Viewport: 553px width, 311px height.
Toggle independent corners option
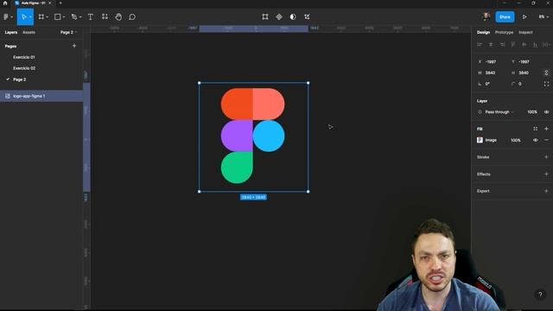click(546, 84)
